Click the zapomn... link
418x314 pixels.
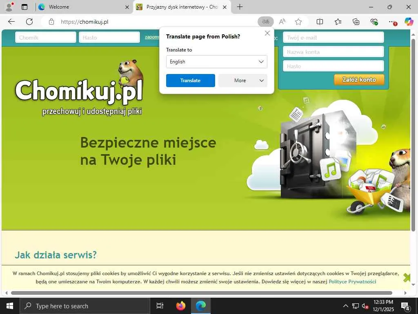point(152,37)
